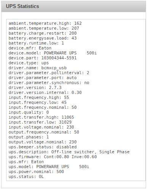
Task: Click the ups.status: OL line
Action: coord(26,176)
